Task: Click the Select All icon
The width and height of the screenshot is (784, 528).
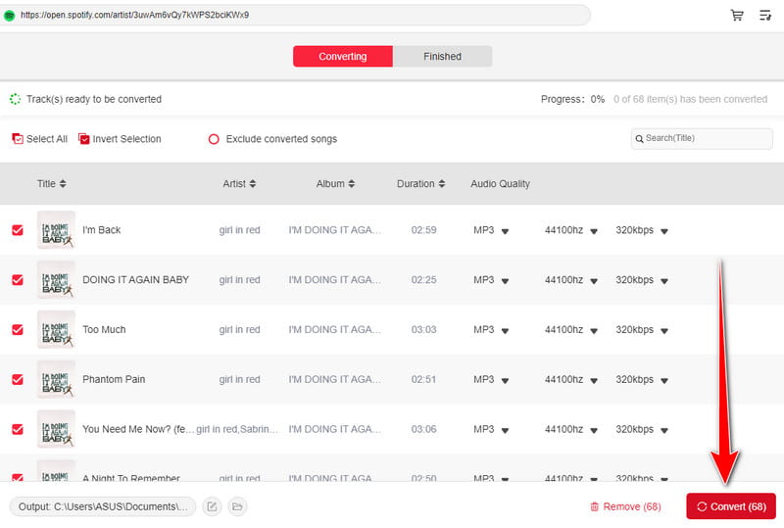Action: (18, 139)
